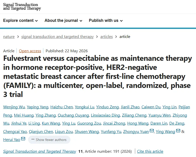
Task: Open author Wenjing Wu's details
Action: [x=14, y=107]
